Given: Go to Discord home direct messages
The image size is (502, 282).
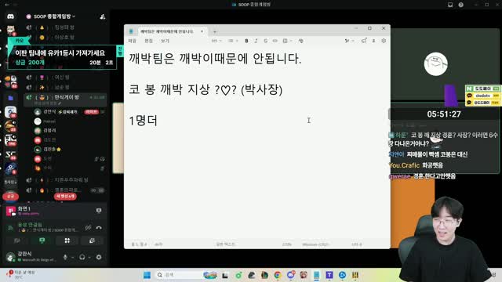Looking at the screenshot, I should point(10,16).
